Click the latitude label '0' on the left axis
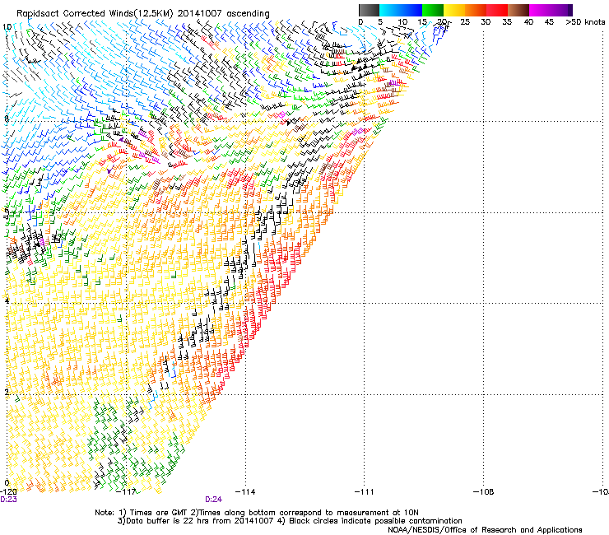 pos(7,483)
